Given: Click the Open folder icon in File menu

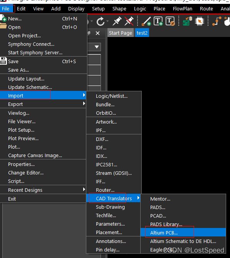Looking at the screenshot, I should click(x=3, y=26).
